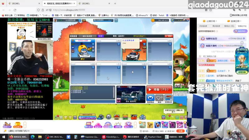Viewport: 249px width, 140px height.
Task: Open File Explorer from the taskbar
Action: click(x=40, y=137)
